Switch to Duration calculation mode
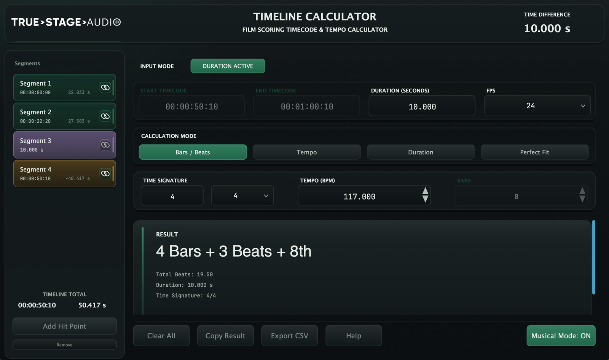This screenshot has height=360, width=609. pyautogui.click(x=421, y=152)
